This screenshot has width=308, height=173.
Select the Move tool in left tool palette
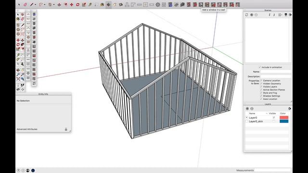coord(18,40)
